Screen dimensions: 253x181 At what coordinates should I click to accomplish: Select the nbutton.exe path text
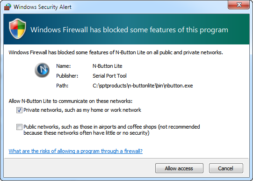[143, 86]
